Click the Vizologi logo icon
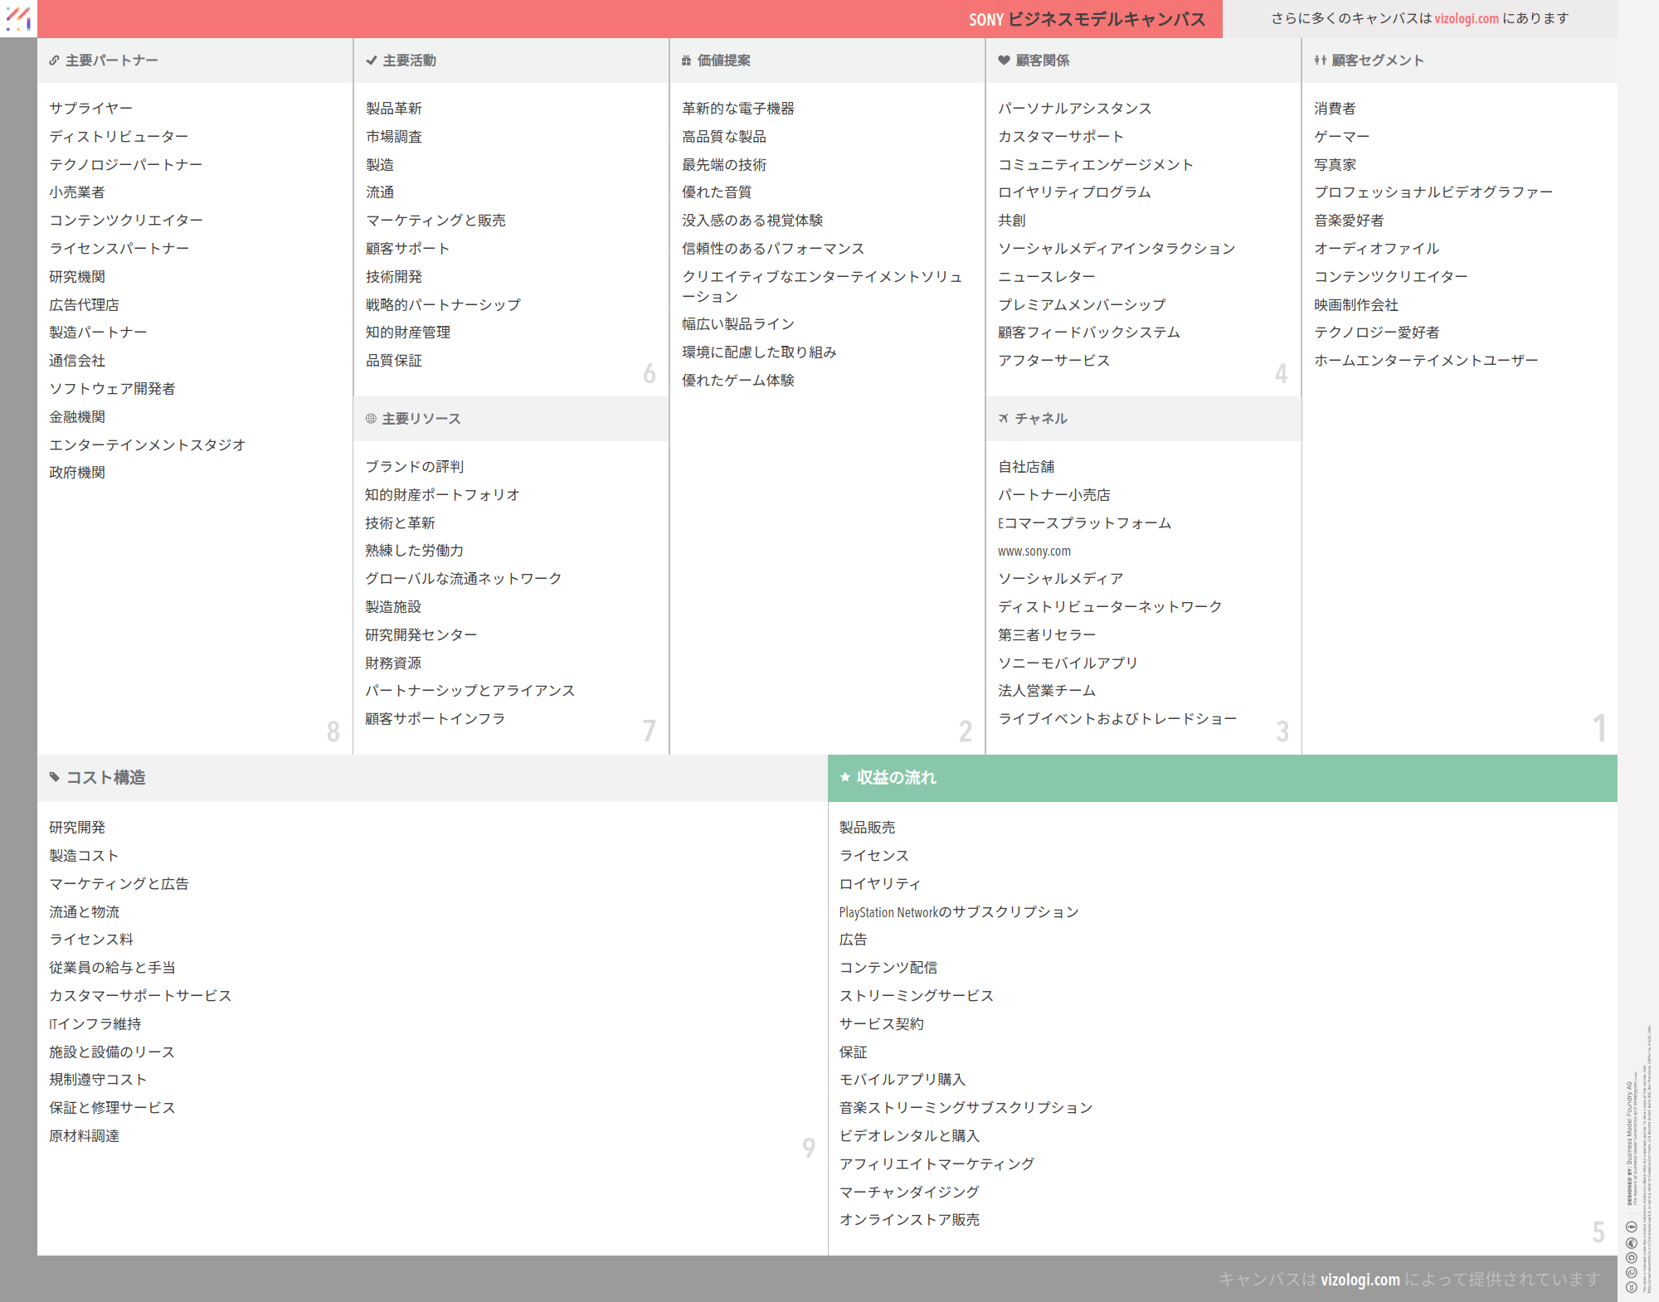This screenshot has width=1659, height=1302. pos(18,18)
